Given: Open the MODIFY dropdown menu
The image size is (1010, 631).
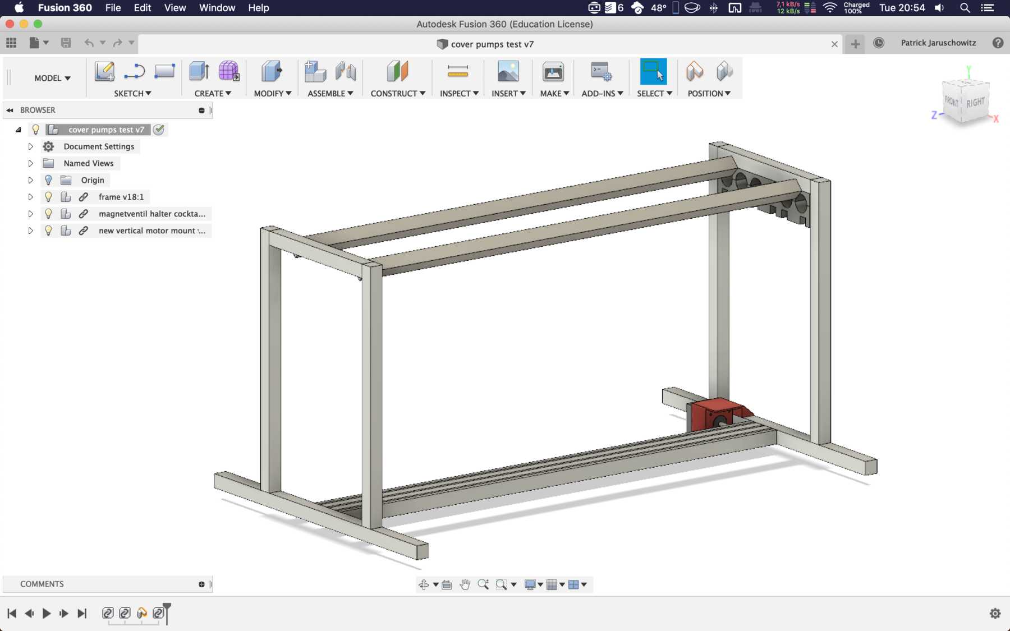Looking at the screenshot, I should (273, 93).
